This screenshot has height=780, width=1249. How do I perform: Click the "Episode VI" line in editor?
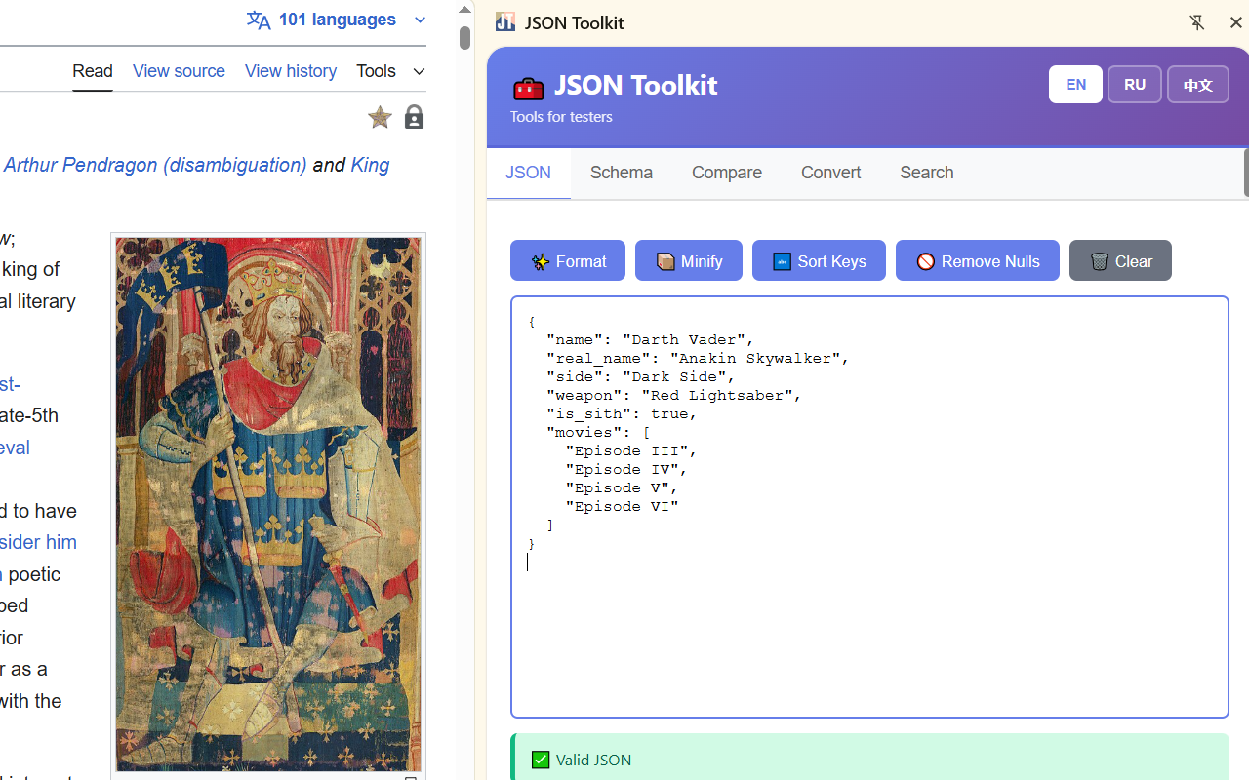(x=622, y=507)
